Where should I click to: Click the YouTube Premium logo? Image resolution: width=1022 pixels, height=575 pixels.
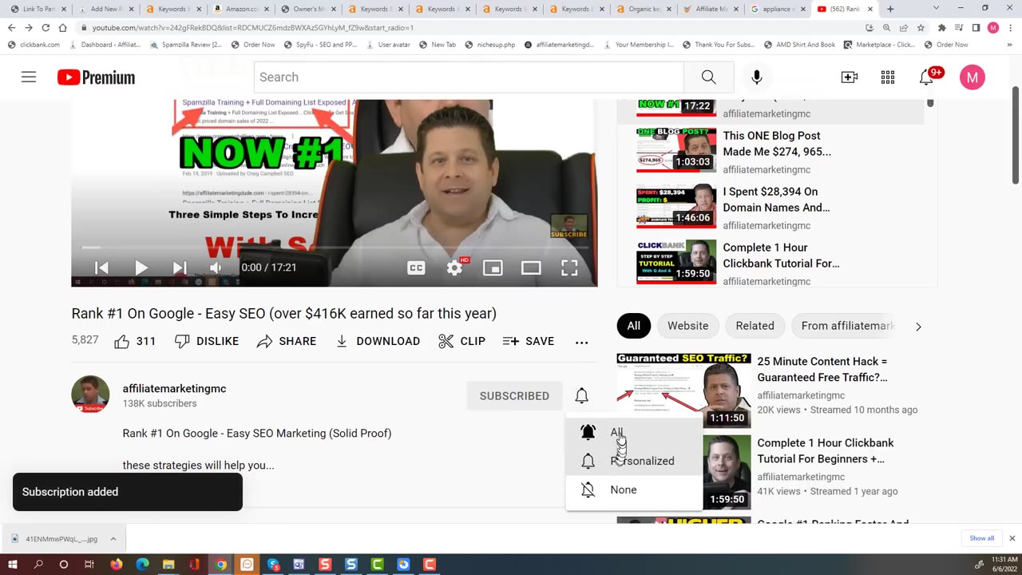click(96, 77)
